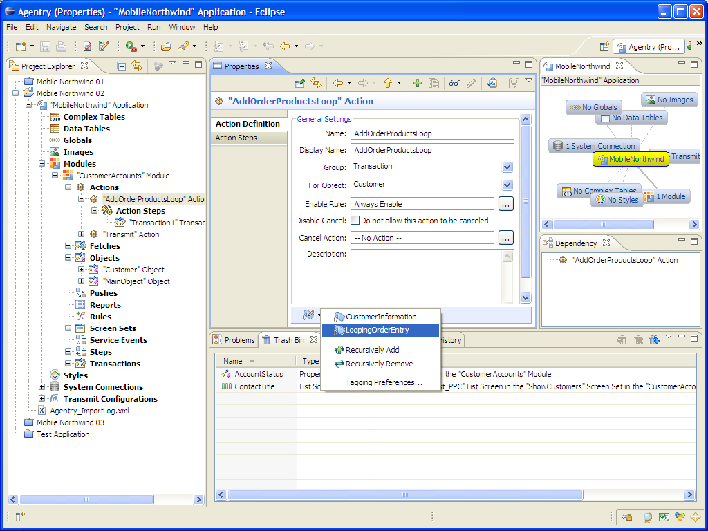
Task: Click Collapse All icon in Project Explorer
Action: (121, 66)
